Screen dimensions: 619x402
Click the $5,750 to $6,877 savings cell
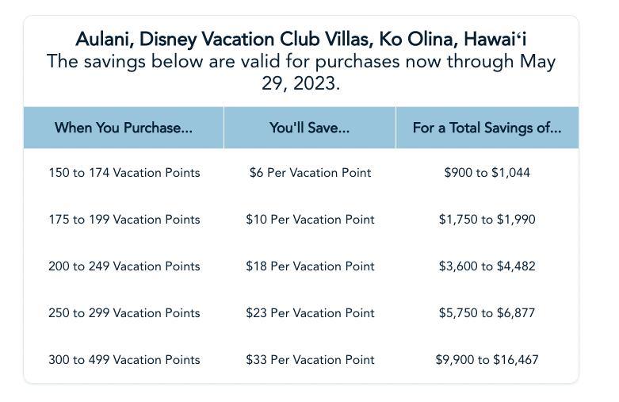[487, 313]
